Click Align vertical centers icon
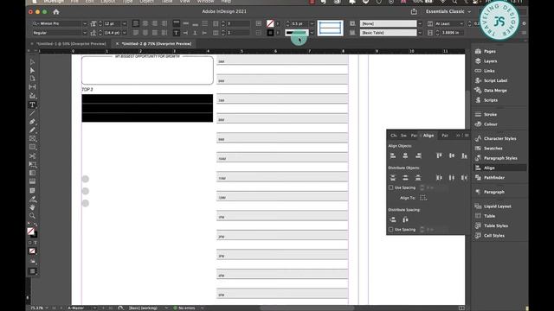Viewport: 554px width, 311px height. [x=452, y=155]
